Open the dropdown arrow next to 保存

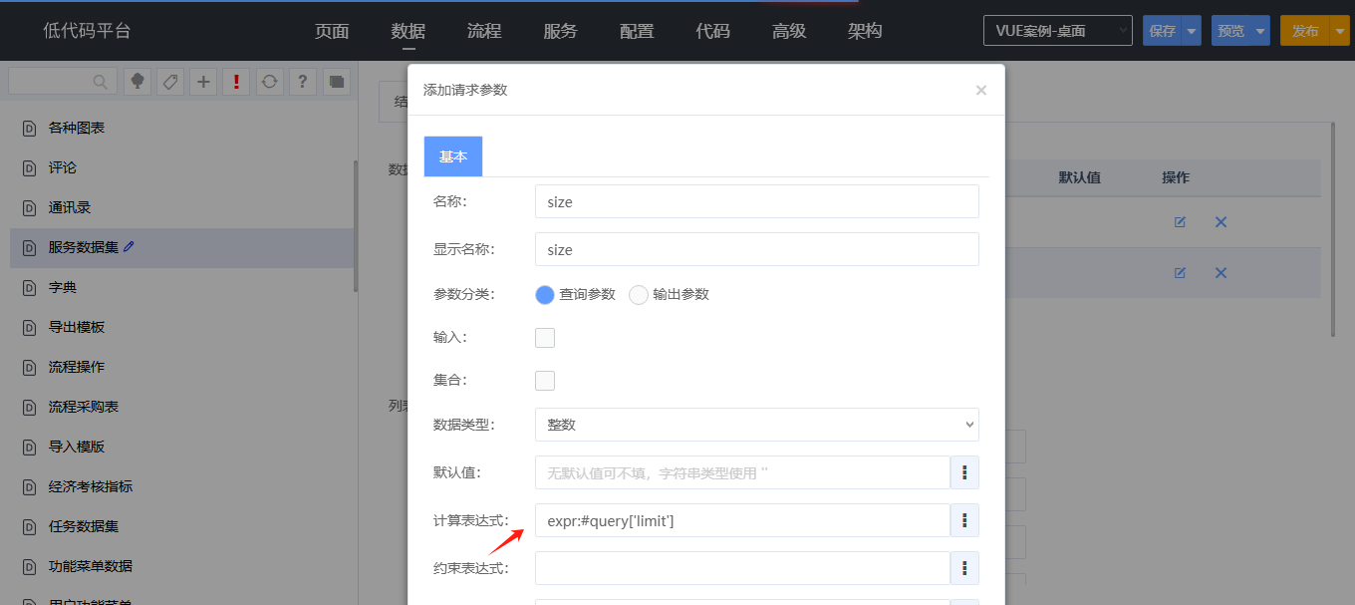click(1192, 31)
